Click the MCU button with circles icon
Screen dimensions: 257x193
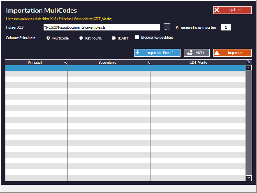(197, 53)
